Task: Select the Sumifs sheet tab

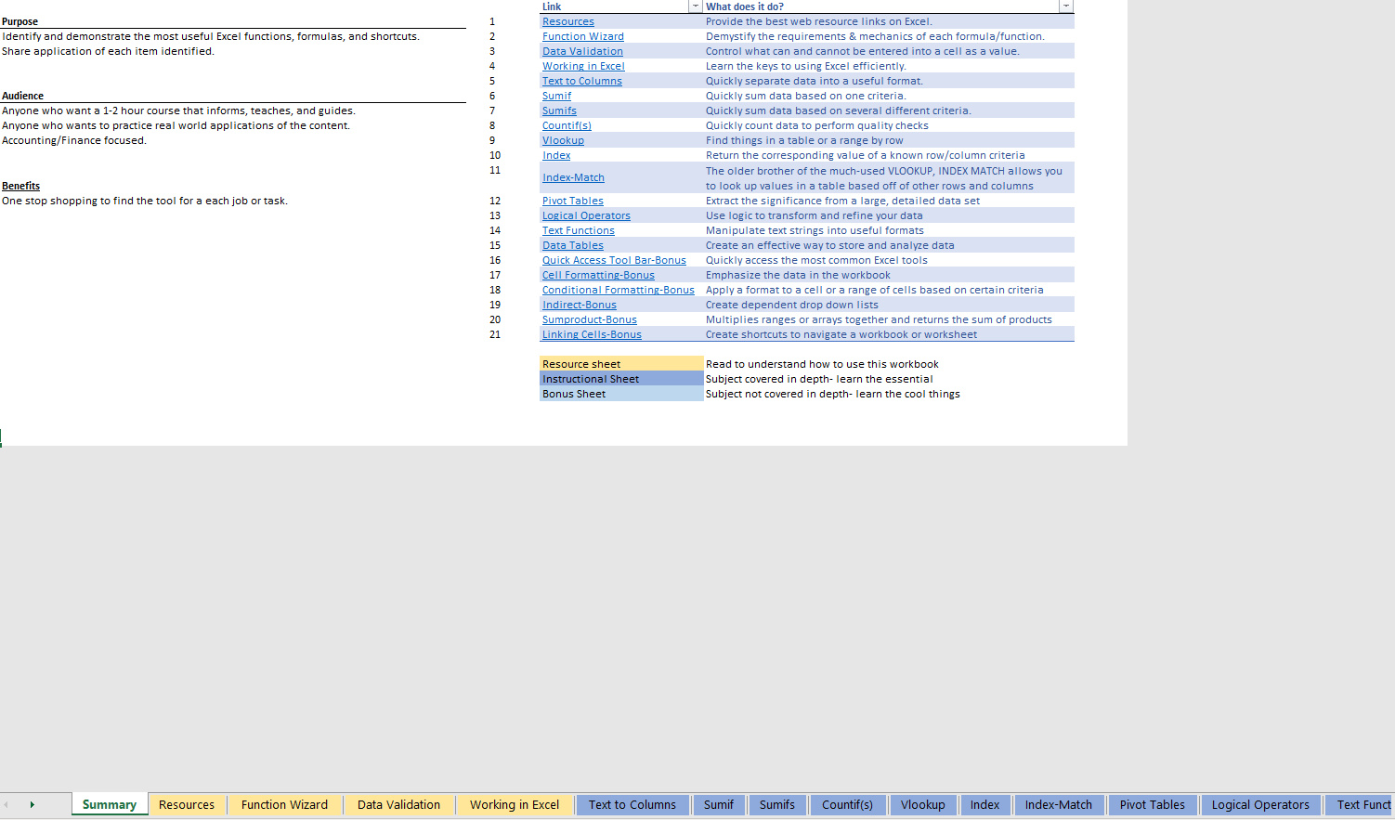Action: pyautogui.click(x=777, y=805)
